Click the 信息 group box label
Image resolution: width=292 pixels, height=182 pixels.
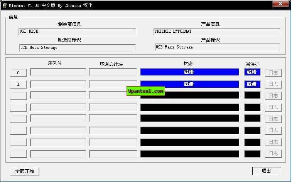13,17
